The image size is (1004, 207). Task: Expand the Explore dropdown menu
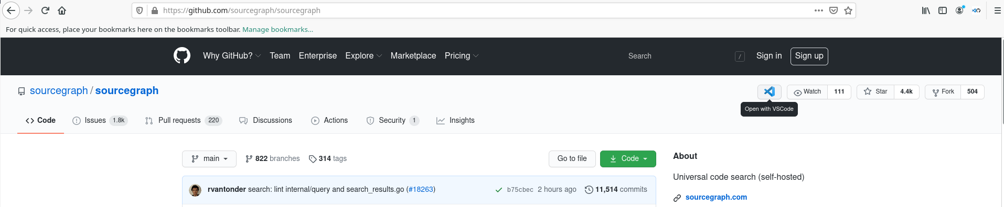(364, 56)
